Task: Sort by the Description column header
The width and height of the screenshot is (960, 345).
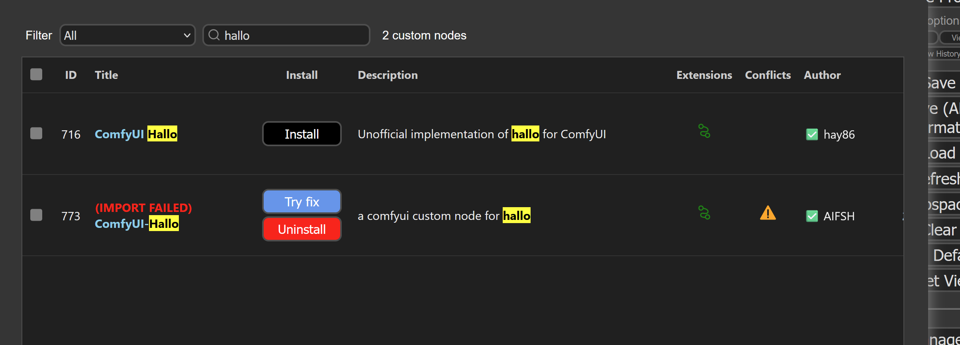Action: point(388,75)
